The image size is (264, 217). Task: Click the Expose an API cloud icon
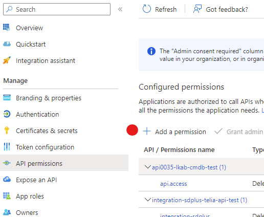[7, 179]
